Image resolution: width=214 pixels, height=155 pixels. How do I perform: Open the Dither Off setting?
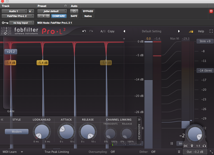pos(153,152)
